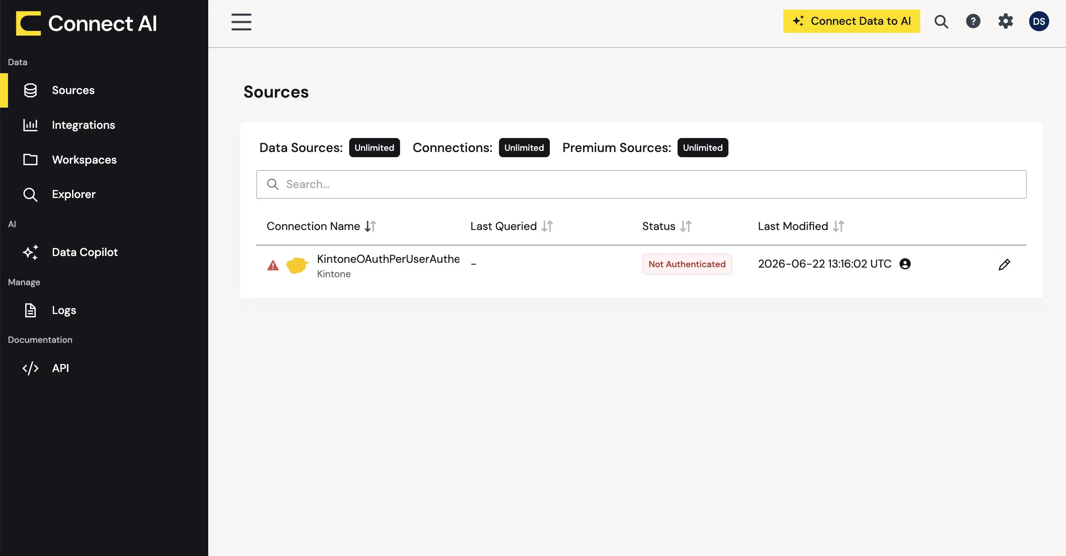The height and width of the screenshot is (556, 1066).
Task: Click the red warning triangle on Kintone row
Action: click(x=273, y=265)
